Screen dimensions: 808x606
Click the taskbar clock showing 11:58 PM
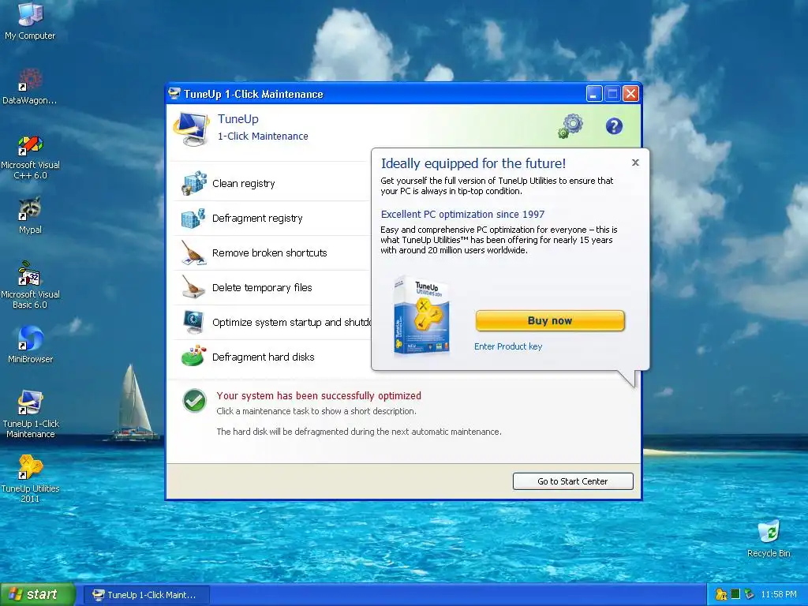click(x=779, y=594)
